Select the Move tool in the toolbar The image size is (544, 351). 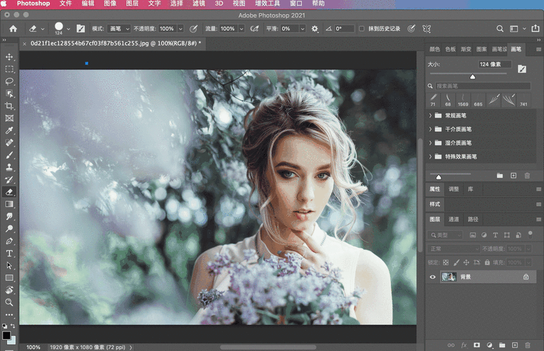click(x=9, y=57)
